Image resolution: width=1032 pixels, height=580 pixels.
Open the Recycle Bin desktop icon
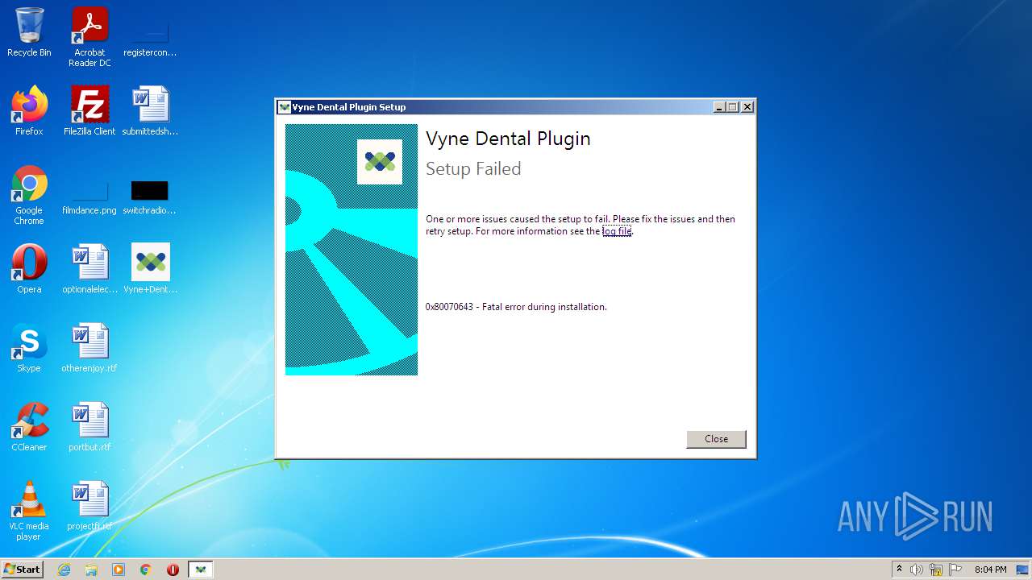coord(29,32)
